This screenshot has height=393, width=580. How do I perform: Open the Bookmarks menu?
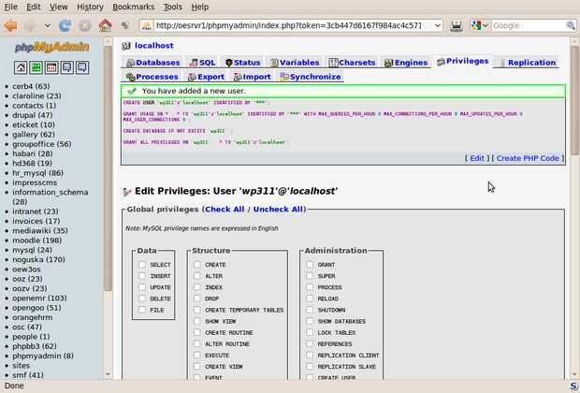[x=133, y=7]
